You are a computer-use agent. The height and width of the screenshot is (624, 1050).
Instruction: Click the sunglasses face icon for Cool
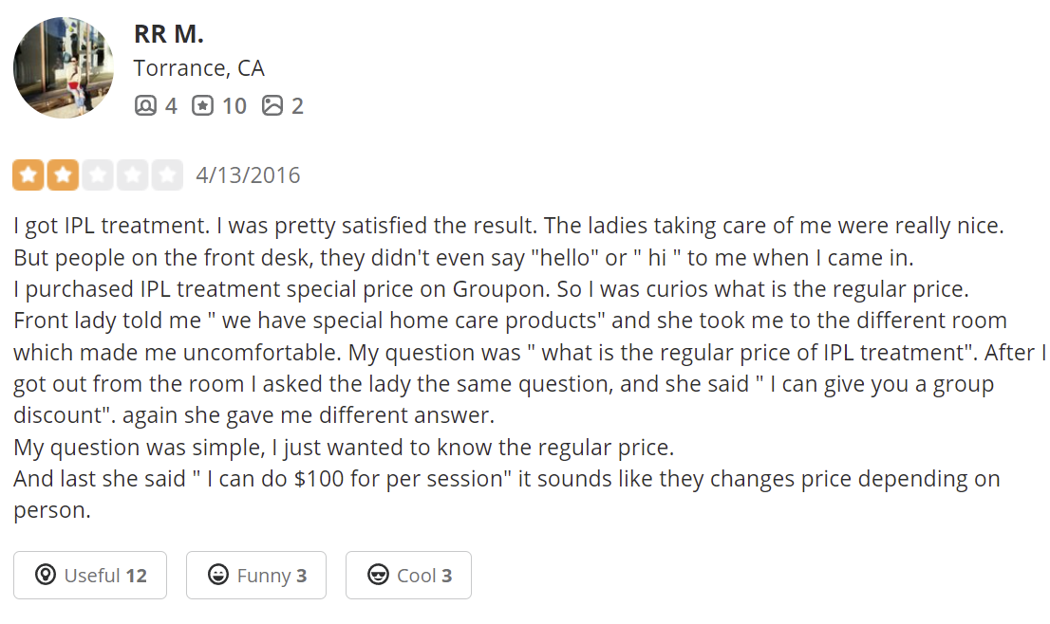point(379,575)
